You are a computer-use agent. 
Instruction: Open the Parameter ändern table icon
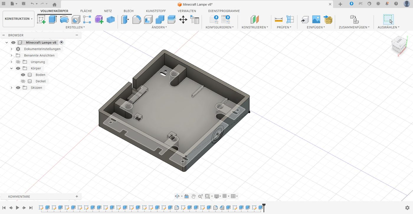(195, 19)
